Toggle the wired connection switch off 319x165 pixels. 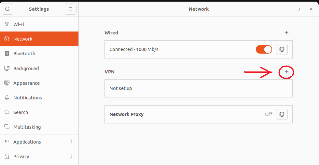point(264,49)
